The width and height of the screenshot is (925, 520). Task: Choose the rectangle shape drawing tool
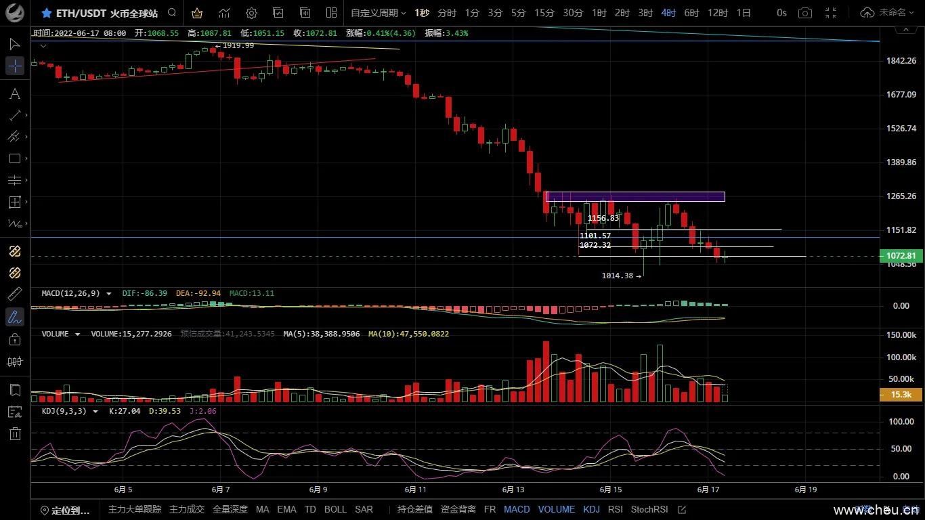(15, 158)
